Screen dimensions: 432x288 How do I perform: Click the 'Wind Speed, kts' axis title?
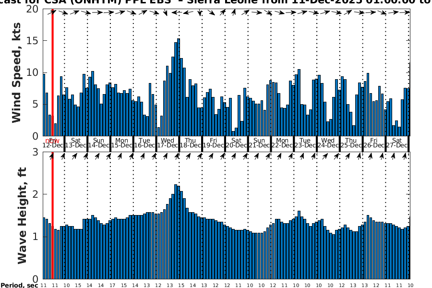[x=17, y=73]
